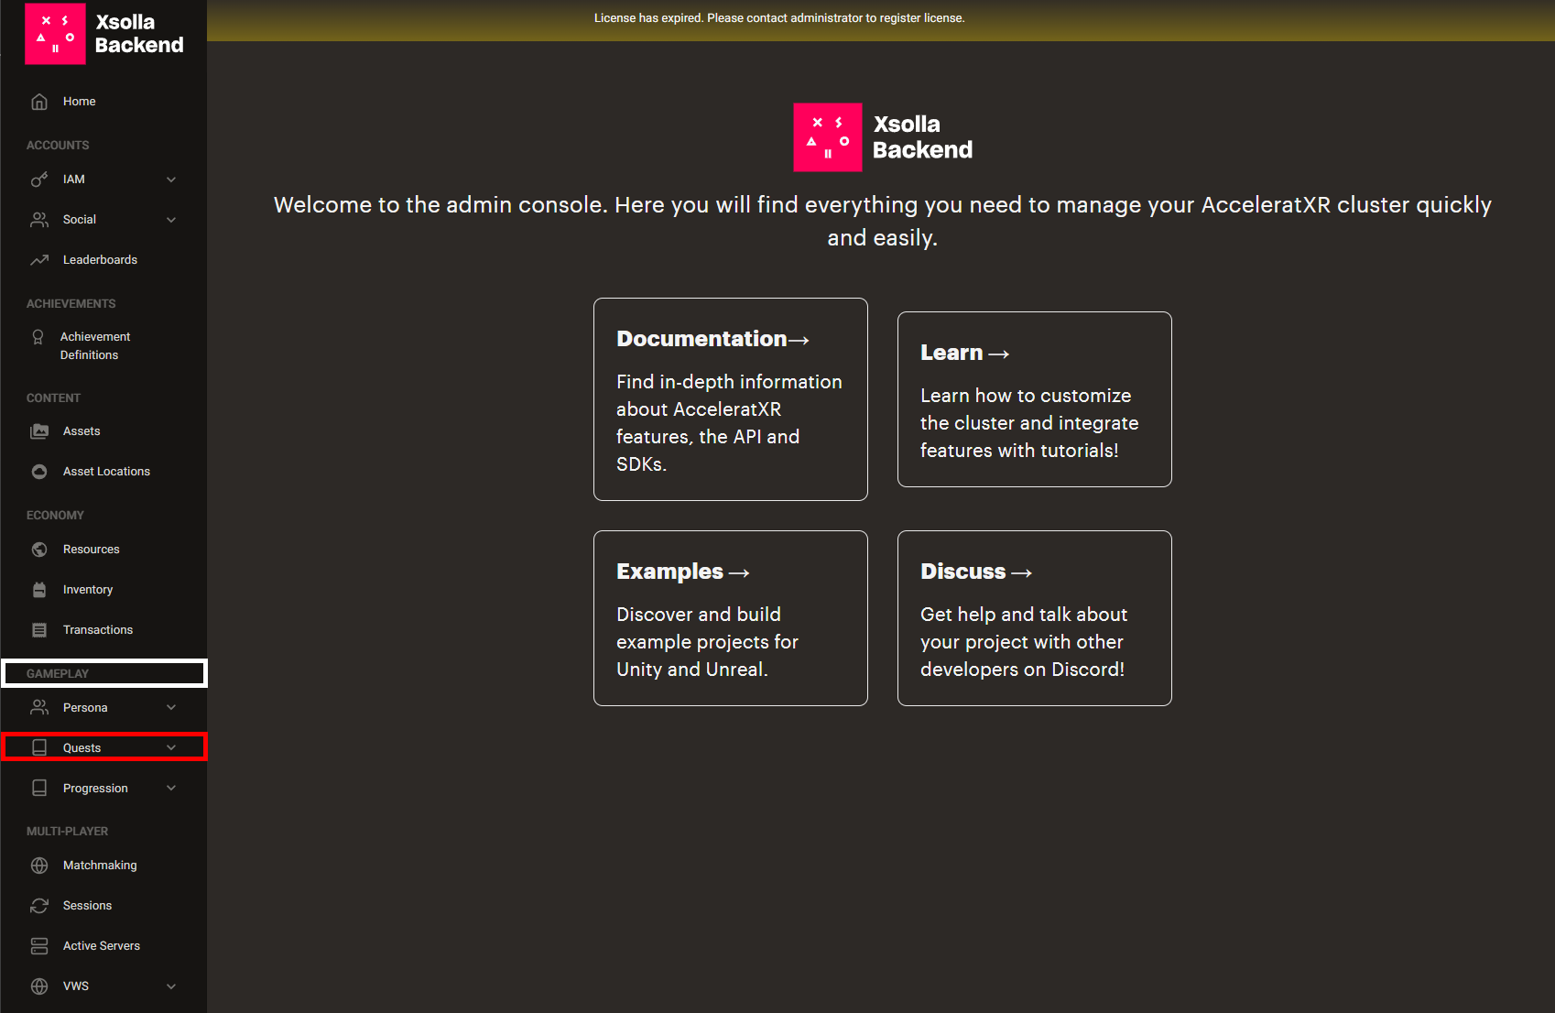Expand the Quests menu chevron
This screenshot has height=1013, width=1555.
(171, 748)
